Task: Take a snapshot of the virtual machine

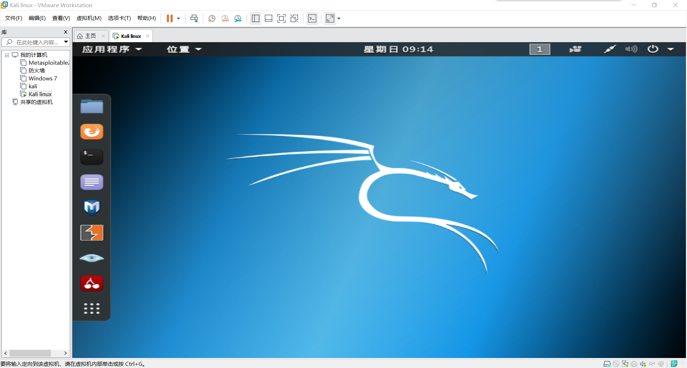Action: (x=211, y=18)
